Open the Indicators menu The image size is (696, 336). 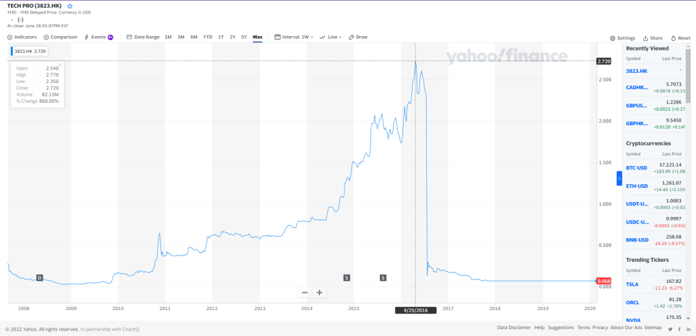click(22, 37)
